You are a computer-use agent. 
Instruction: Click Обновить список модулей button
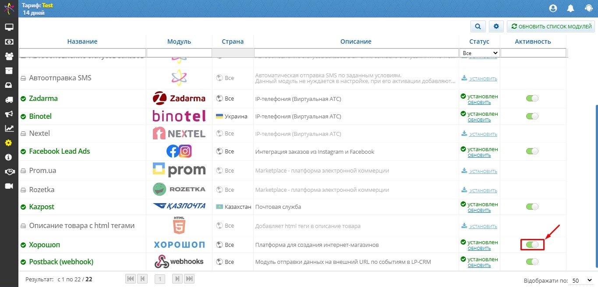click(x=551, y=27)
